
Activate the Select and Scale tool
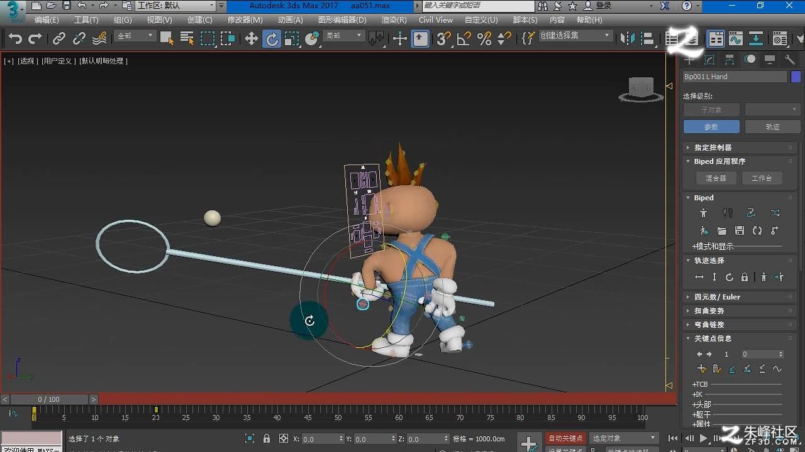pyautogui.click(x=292, y=39)
